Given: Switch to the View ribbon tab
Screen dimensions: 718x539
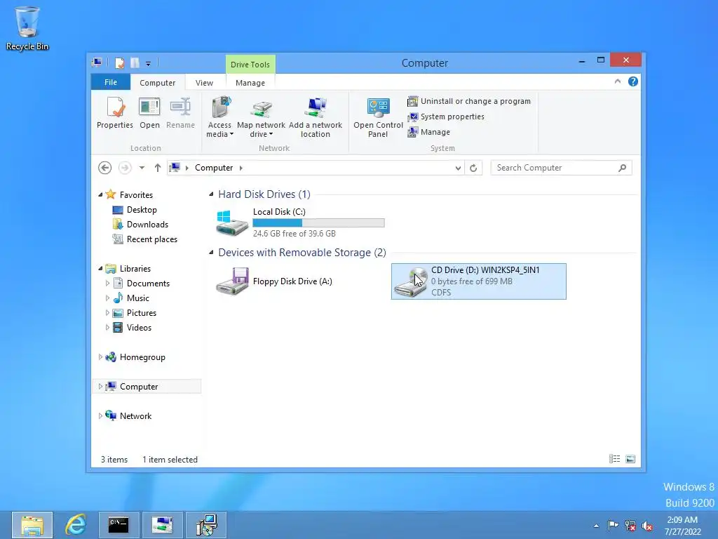Looking at the screenshot, I should click(x=204, y=83).
